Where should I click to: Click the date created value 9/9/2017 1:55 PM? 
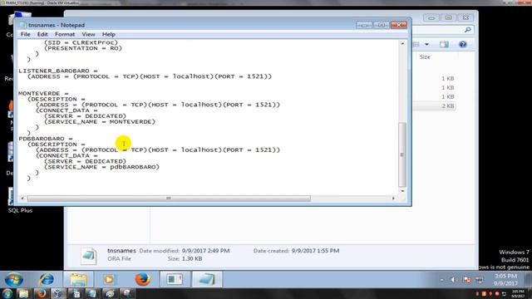(x=315, y=251)
